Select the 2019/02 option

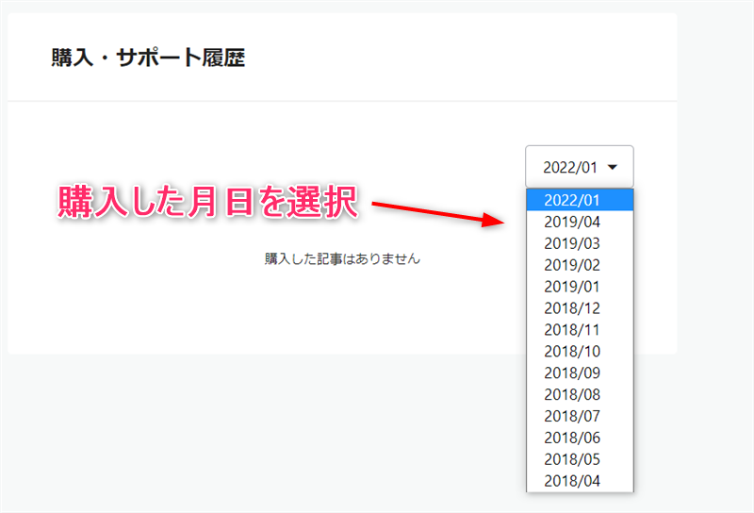(x=580, y=265)
